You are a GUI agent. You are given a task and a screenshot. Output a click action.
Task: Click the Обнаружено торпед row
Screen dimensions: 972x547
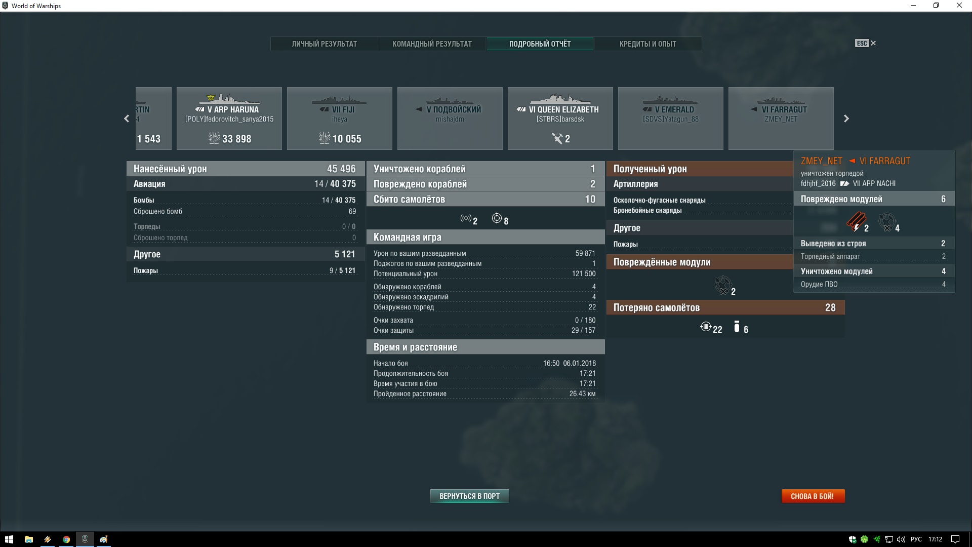pos(485,307)
